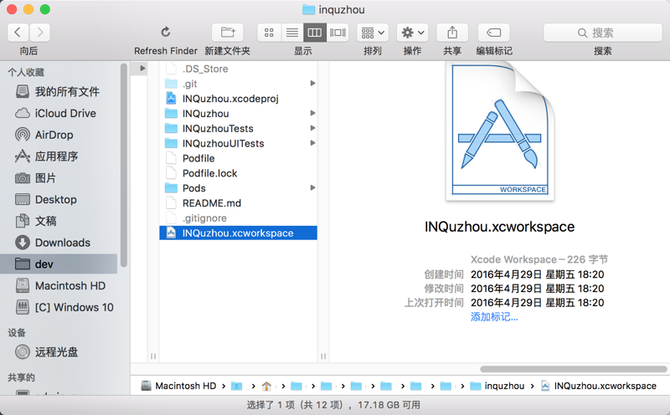670x415 pixels.
Task: Select the .DS_Store file
Action: coord(239,69)
